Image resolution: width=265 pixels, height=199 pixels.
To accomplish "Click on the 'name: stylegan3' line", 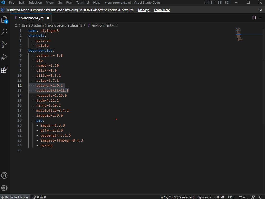I will [x=44, y=31].
